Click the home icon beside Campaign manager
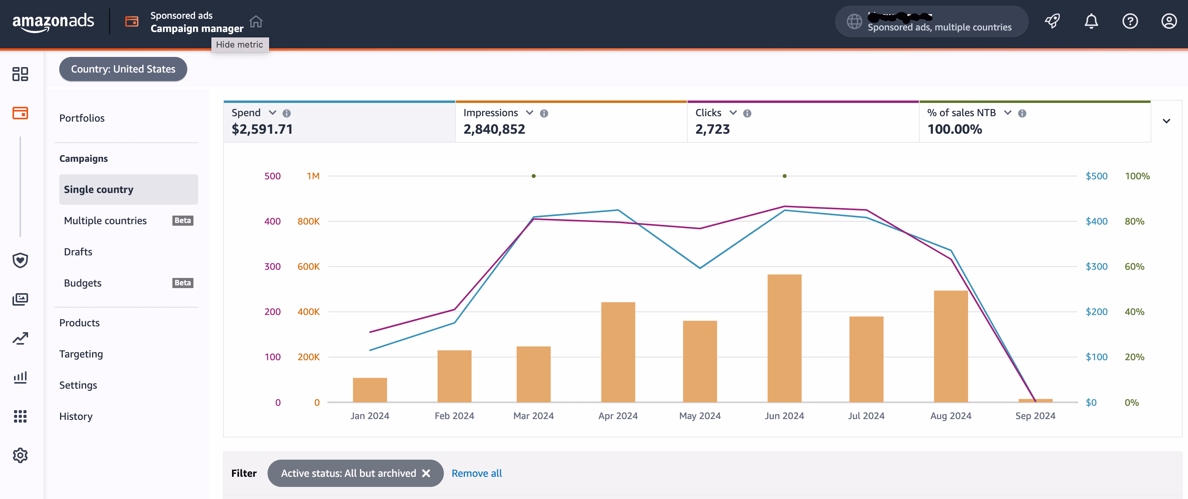Image resolution: width=1188 pixels, height=499 pixels. coord(255,22)
